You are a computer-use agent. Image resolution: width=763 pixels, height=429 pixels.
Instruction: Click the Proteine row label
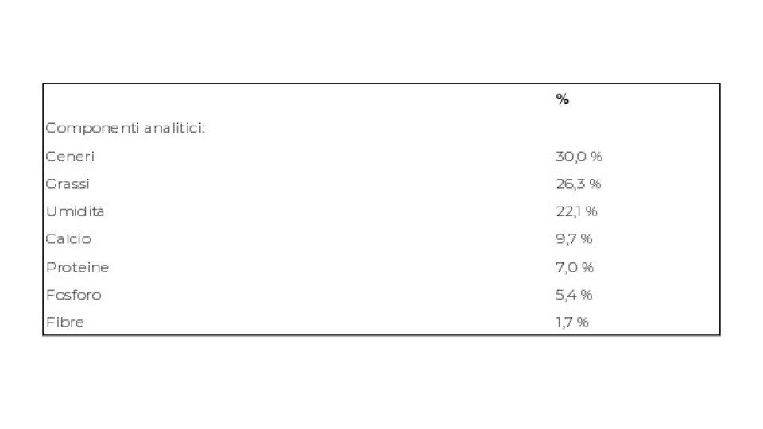[x=77, y=268]
